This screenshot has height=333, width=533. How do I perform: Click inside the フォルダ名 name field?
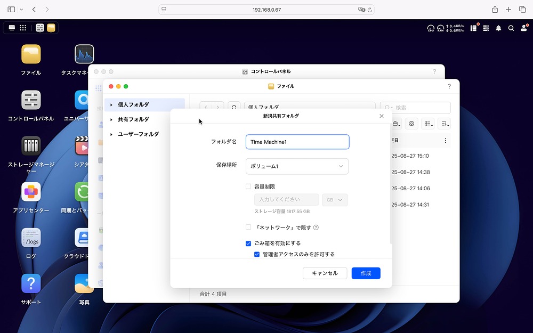point(297,142)
